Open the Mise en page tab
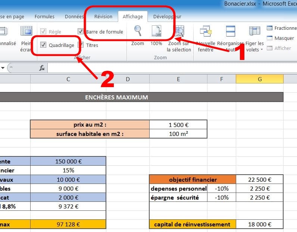 12,17
